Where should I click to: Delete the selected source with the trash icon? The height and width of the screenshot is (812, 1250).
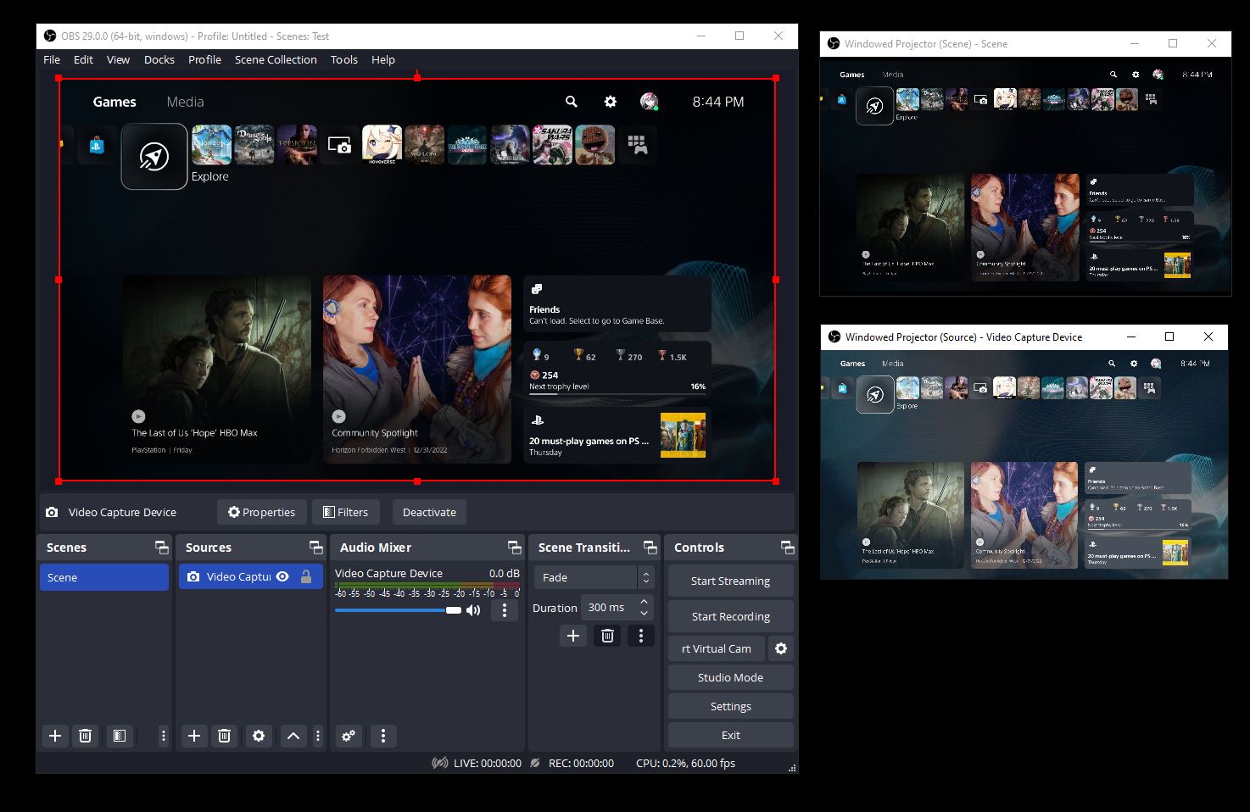click(224, 736)
